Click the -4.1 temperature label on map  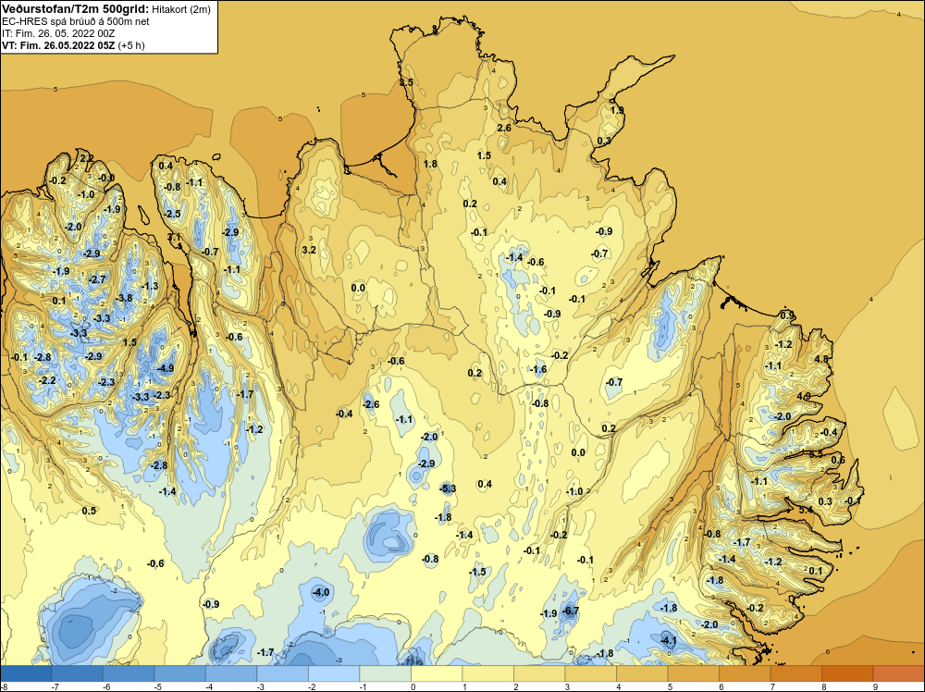[x=669, y=641]
